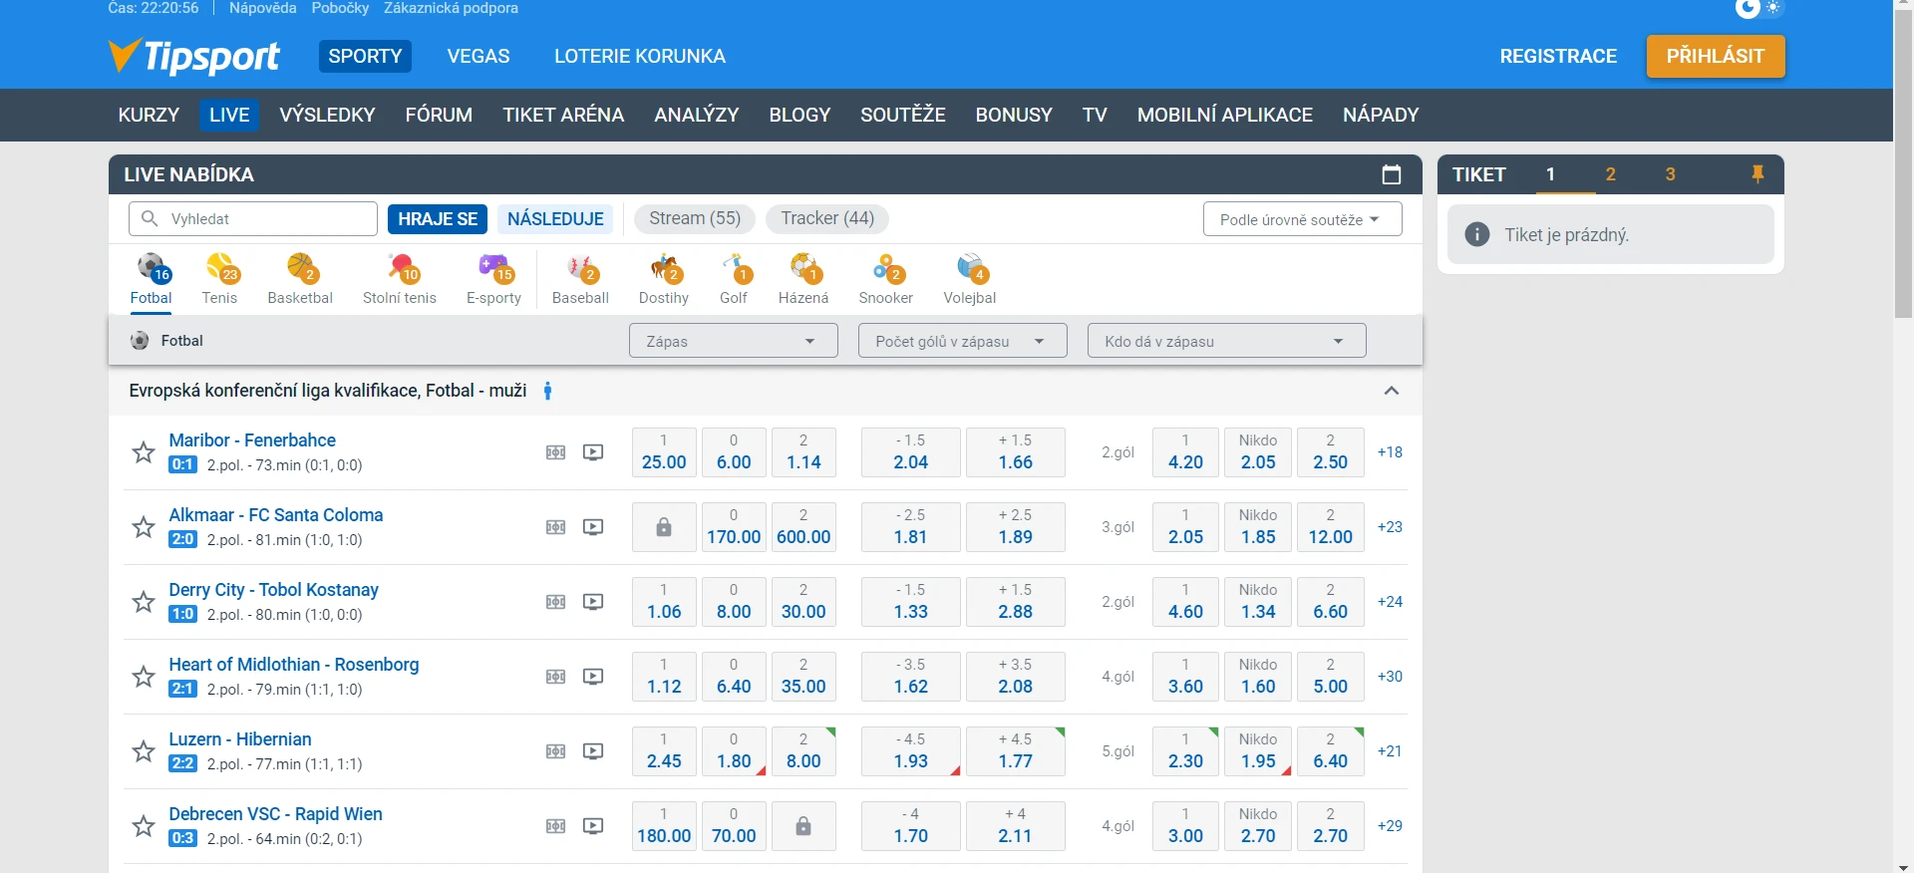The height and width of the screenshot is (873, 1914).
Task: Open the Zápas dropdown
Action: coord(733,341)
